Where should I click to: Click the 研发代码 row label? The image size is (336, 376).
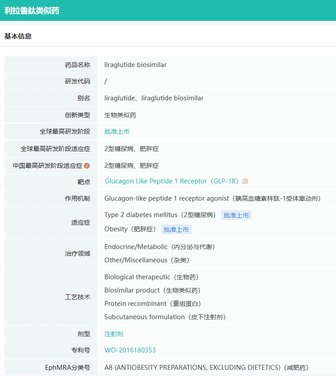[78, 81]
